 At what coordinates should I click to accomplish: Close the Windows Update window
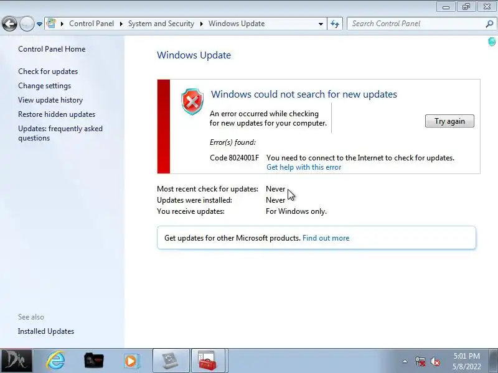(487, 7)
